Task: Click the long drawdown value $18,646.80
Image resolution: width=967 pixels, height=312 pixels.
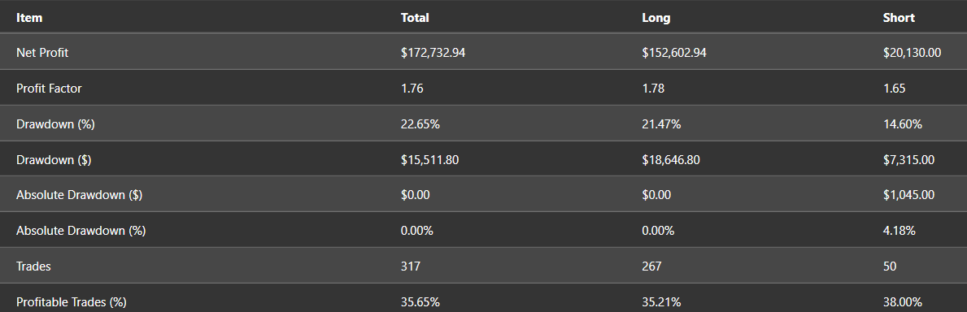Action: point(671,160)
